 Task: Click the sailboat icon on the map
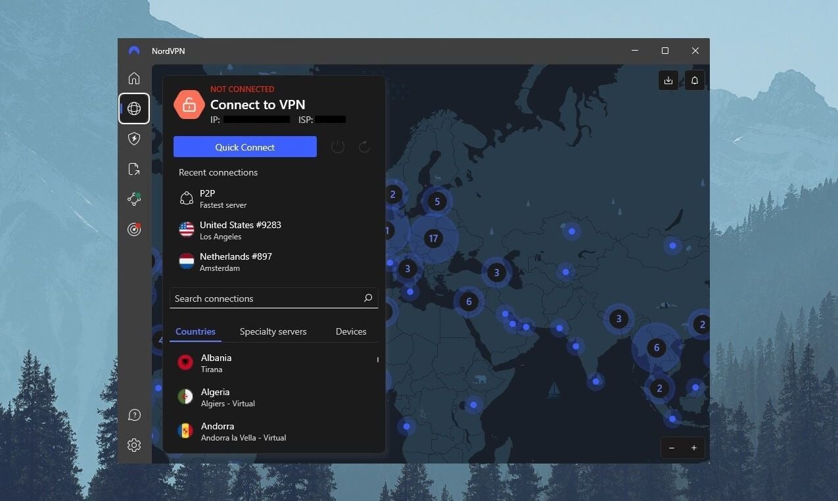tap(554, 389)
